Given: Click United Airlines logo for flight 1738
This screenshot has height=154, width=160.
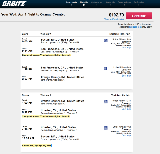Looking at the screenshot, I should coord(106,102).
